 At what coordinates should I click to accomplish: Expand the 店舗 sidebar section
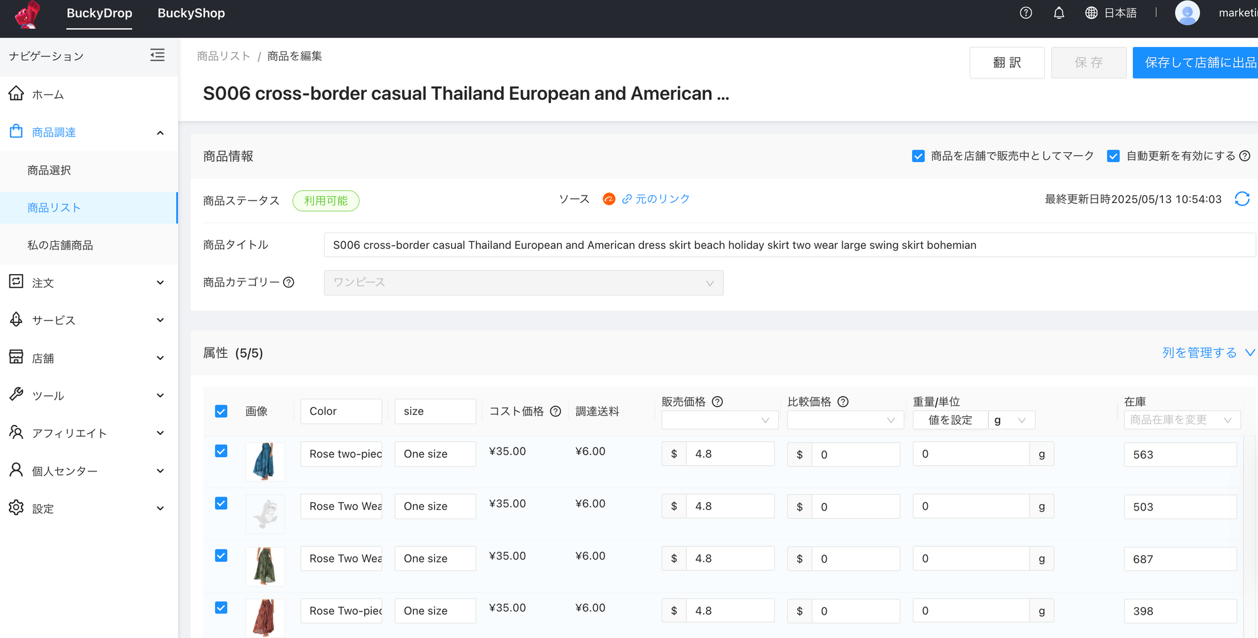(160, 358)
